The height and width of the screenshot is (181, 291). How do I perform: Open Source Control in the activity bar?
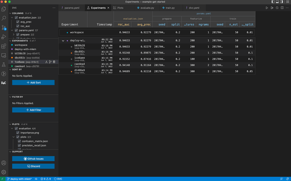[4, 27]
